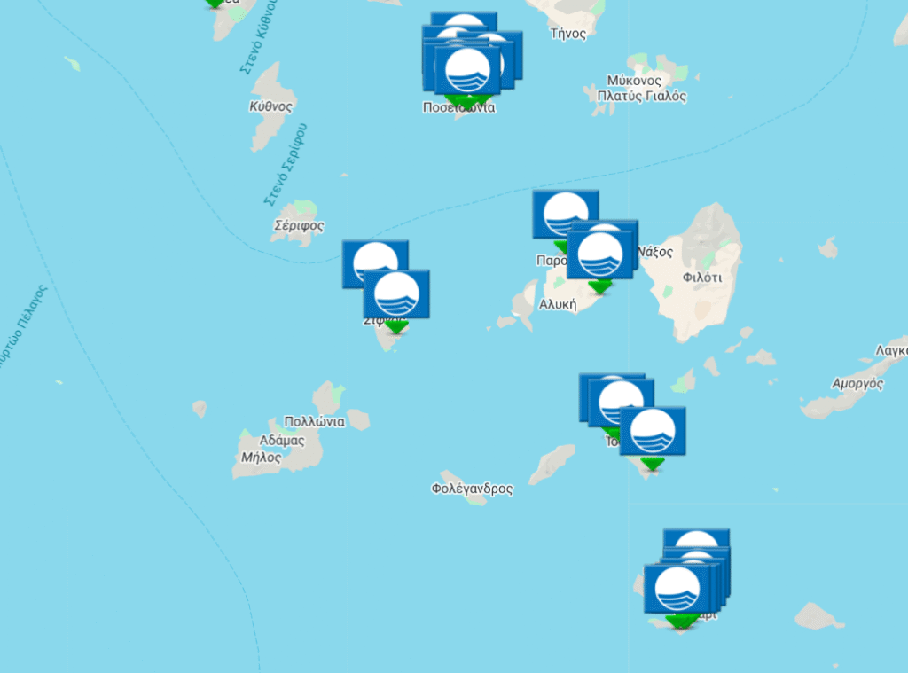Select the Σέριφος island label
The height and width of the screenshot is (673, 908).
(299, 225)
